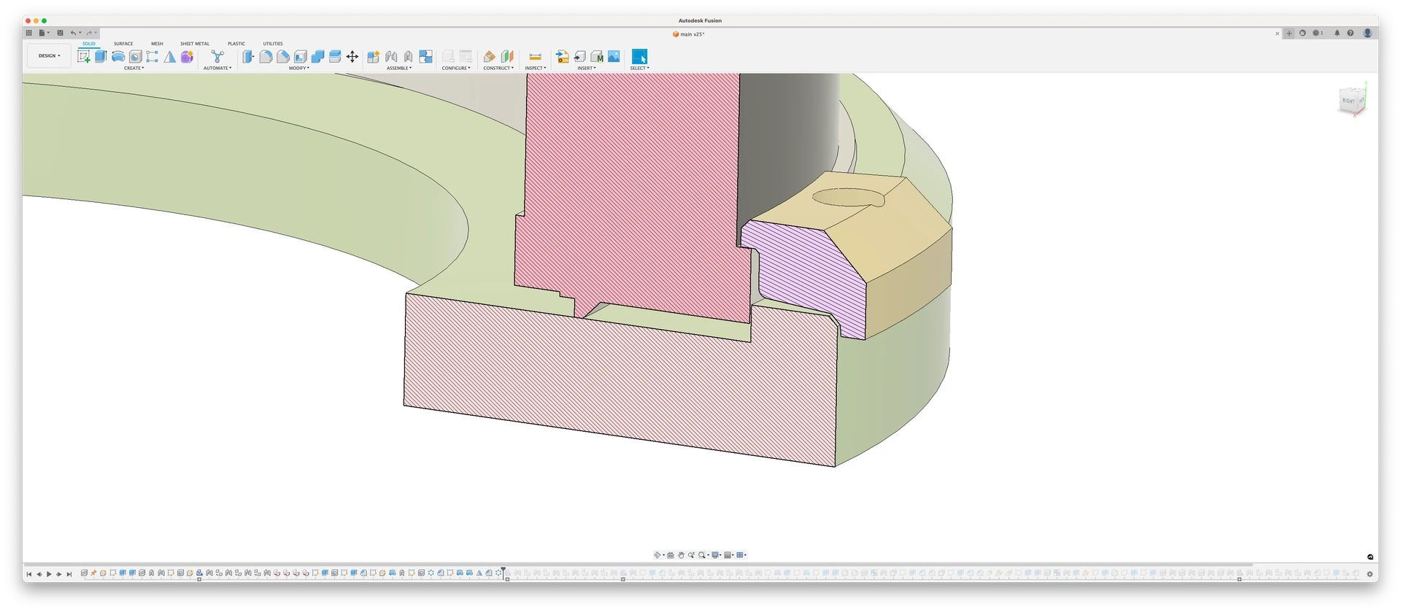Switch to the Surface tab

(x=123, y=44)
